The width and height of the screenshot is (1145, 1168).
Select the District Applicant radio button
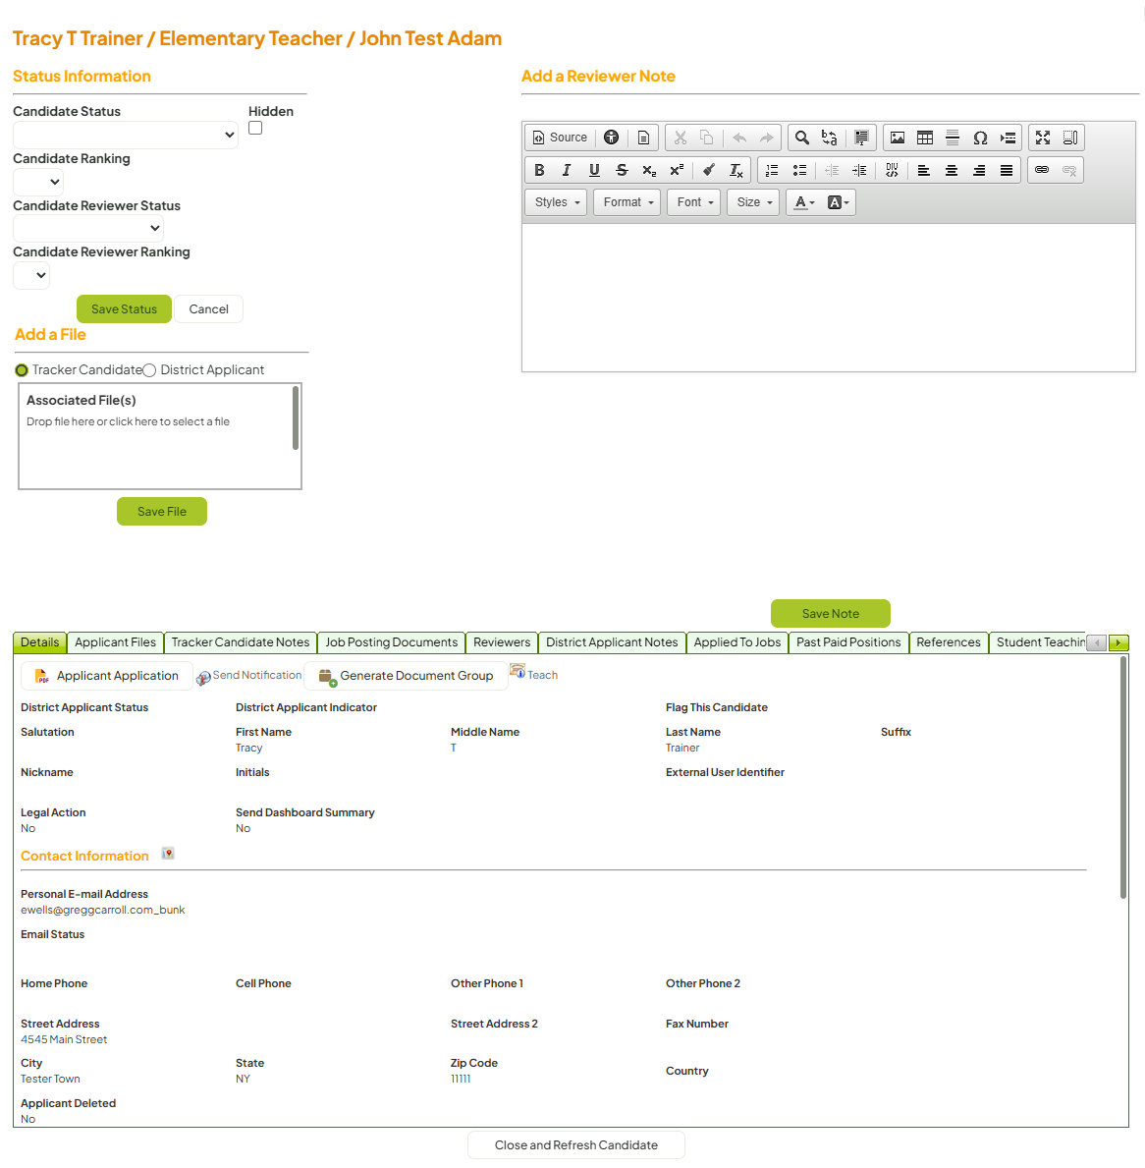(149, 370)
